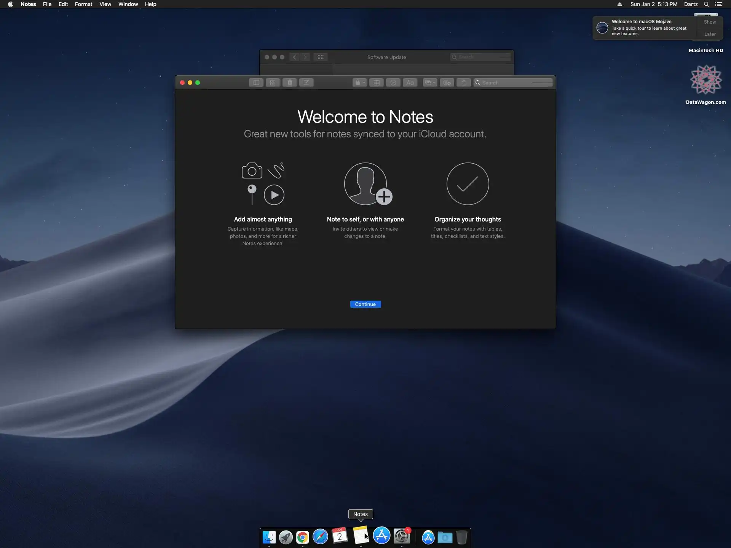Open System Preferences from the Dock
The width and height of the screenshot is (731, 548).
[x=402, y=537]
